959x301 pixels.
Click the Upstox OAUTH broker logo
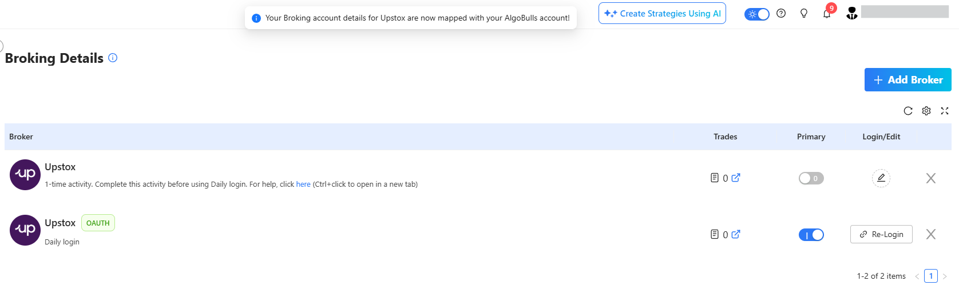(x=25, y=230)
